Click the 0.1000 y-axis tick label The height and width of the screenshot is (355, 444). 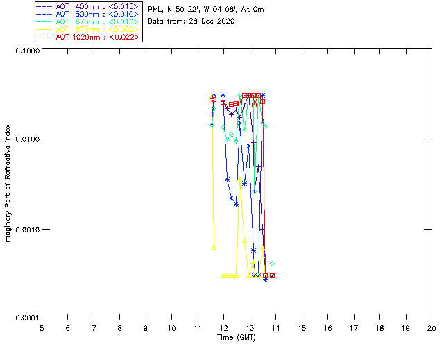coord(24,52)
